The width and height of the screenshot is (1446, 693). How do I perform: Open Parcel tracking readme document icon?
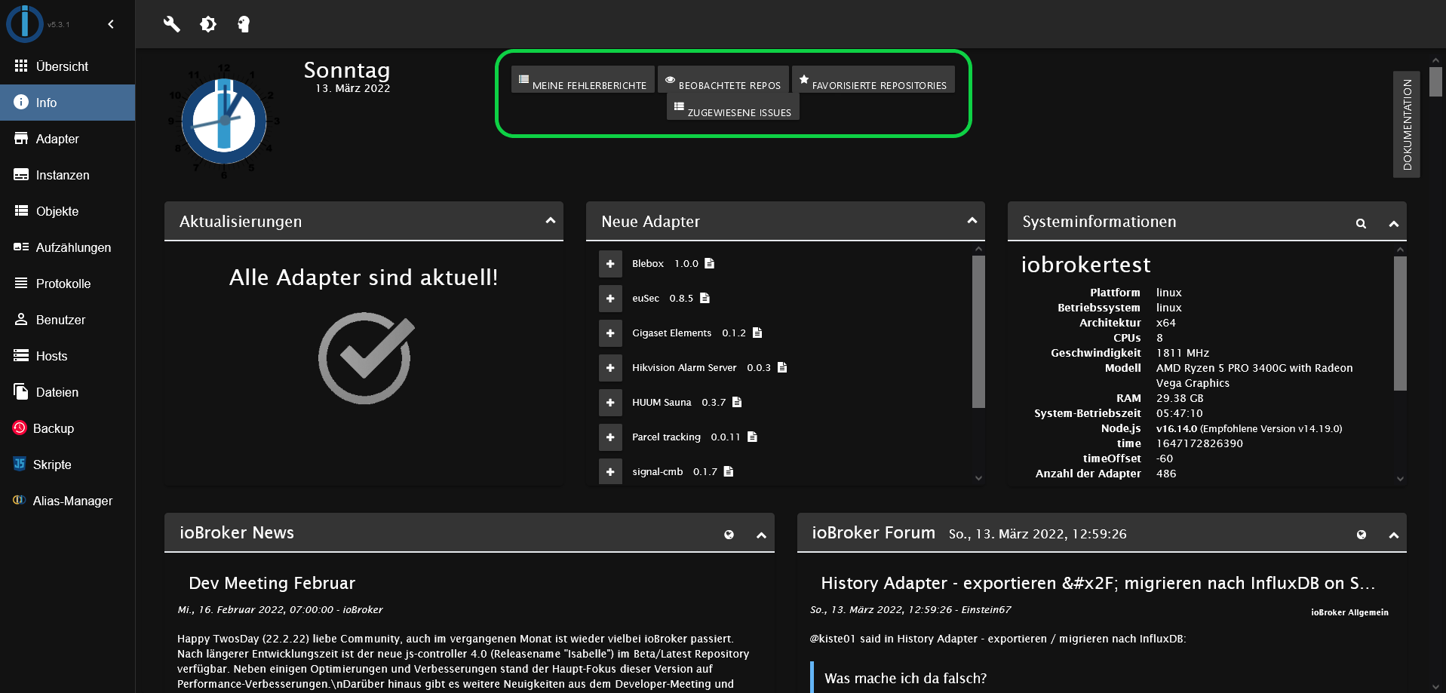(752, 437)
